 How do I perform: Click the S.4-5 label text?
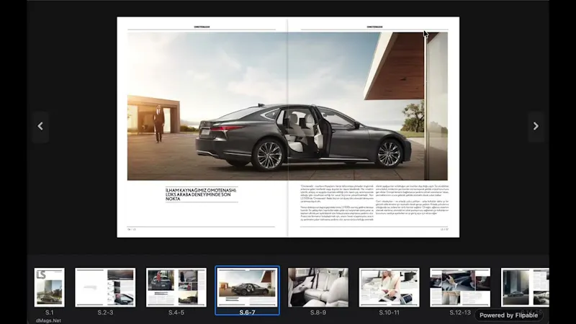pyautogui.click(x=176, y=312)
